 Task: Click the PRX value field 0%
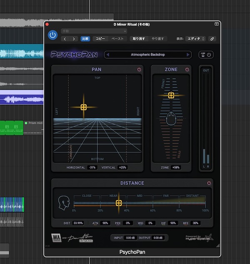pyautogui.click(x=127, y=223)
